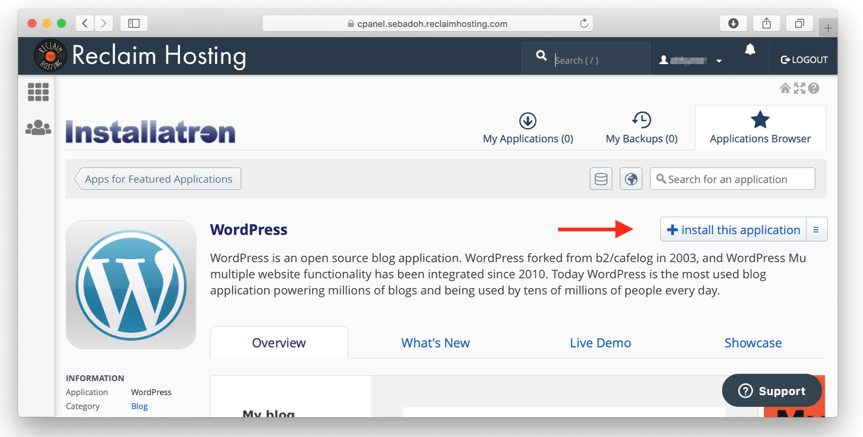
Task: Open the database icon beside the globe icon
Action: click(x=601, y=179)
